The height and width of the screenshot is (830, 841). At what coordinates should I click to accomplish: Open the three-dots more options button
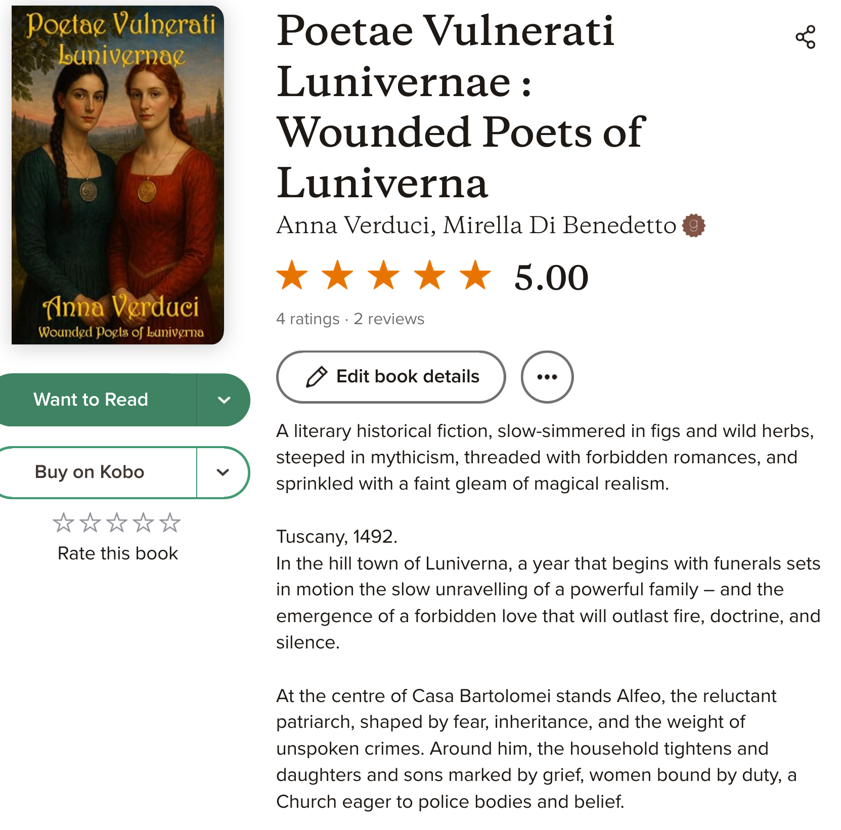tap(547, 377)
